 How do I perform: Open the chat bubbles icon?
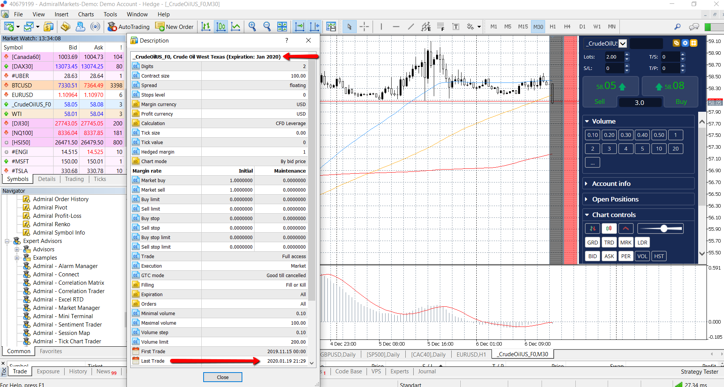click(694, 27)
